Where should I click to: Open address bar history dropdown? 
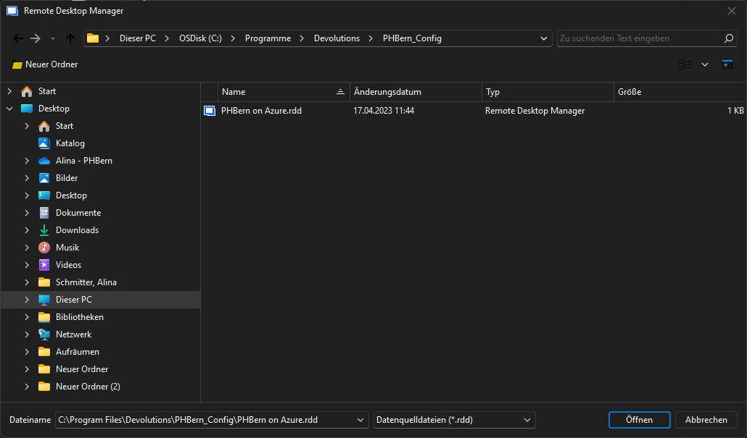click(x=544, y=38)
